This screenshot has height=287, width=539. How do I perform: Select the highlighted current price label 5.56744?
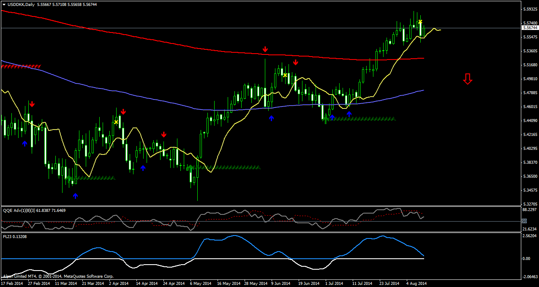pos(530,28)
